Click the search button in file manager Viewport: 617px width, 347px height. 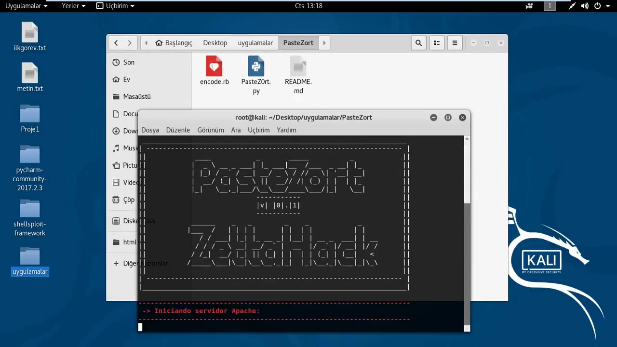(x=418, y=43)
